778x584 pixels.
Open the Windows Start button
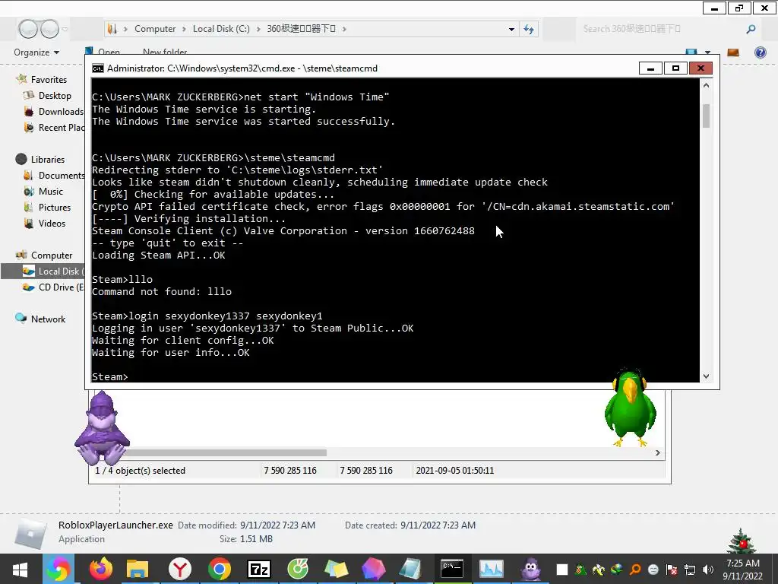click(20, 569)
